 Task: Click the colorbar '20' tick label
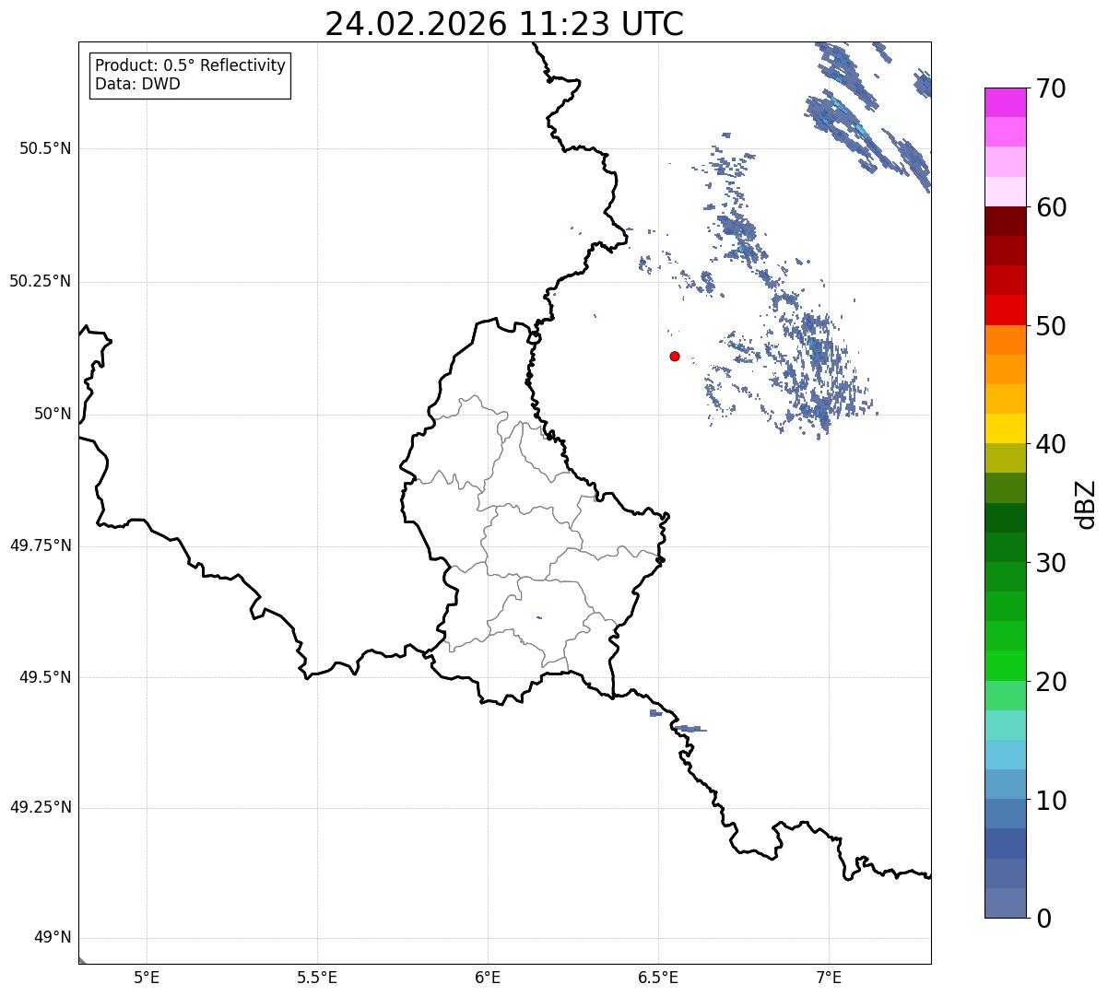pyautogui.click(x=1051, y=682)
